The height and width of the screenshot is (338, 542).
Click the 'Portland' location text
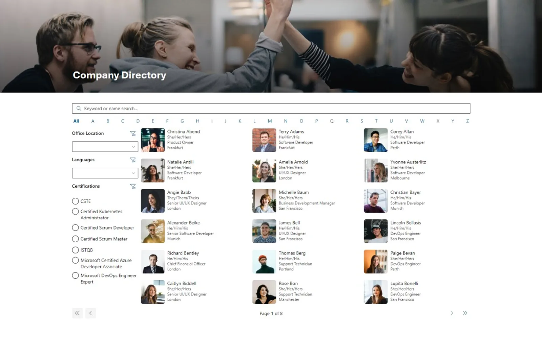(x=286, y=269)
